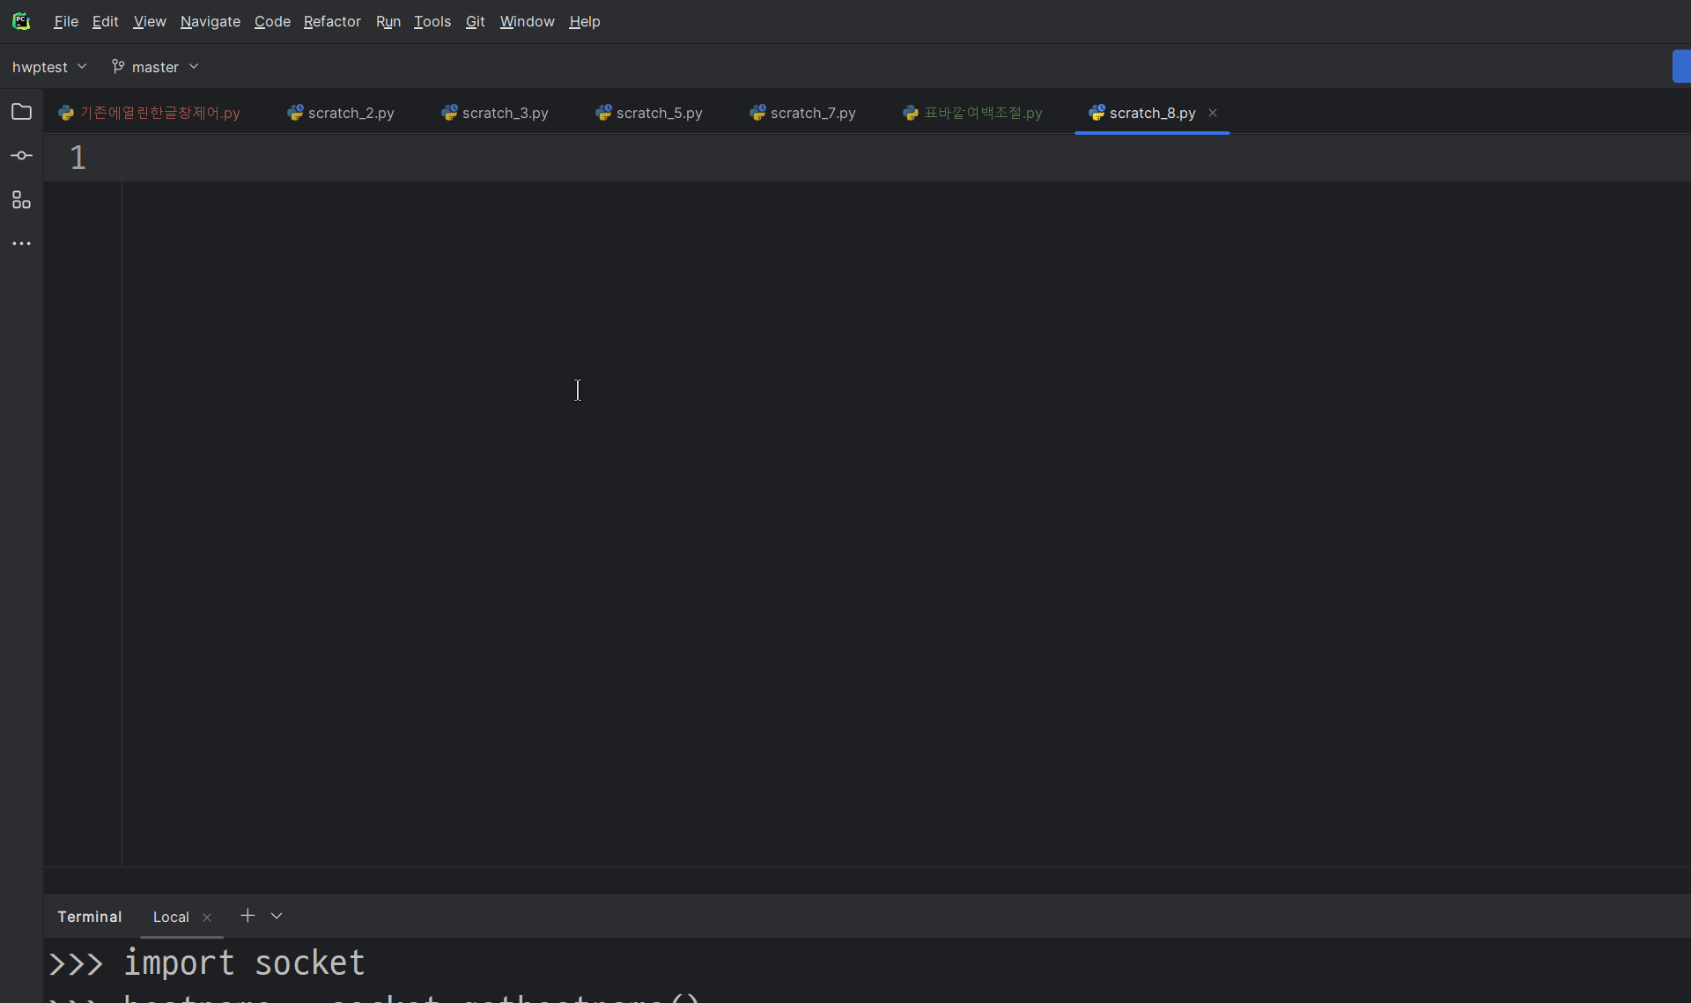Add a new terminal session
This screenshot has height=1003, width=1691.
[x=247, y=916]
